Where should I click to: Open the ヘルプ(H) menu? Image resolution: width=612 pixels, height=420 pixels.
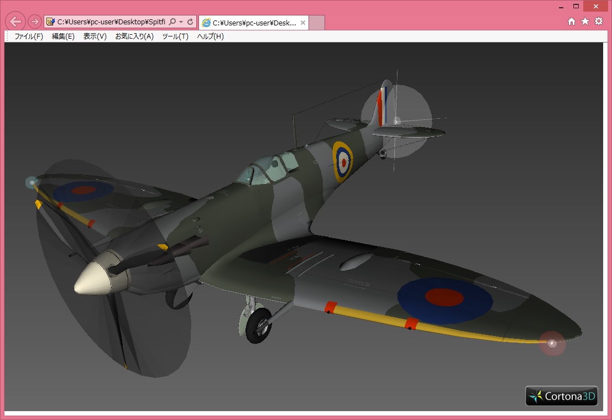point(210,36)
